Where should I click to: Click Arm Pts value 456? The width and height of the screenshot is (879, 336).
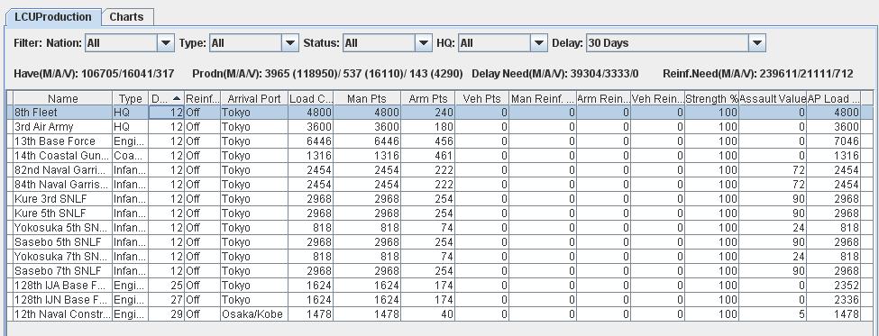click(x=428, y=141)
